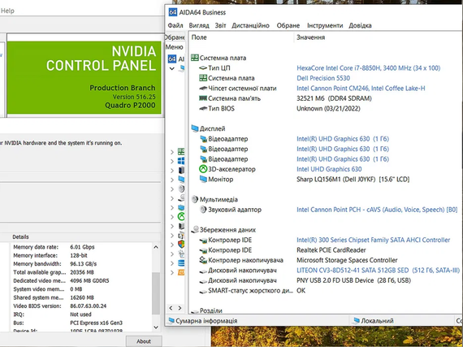Open the Звіт menu
This screenshot has width=463, height=347.
[220, 25]
